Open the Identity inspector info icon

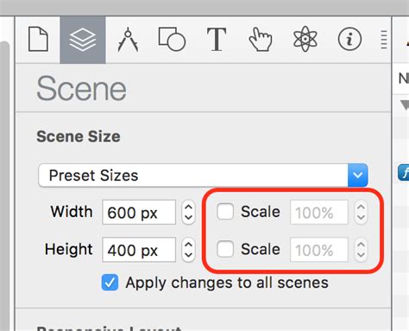(349, 39)
